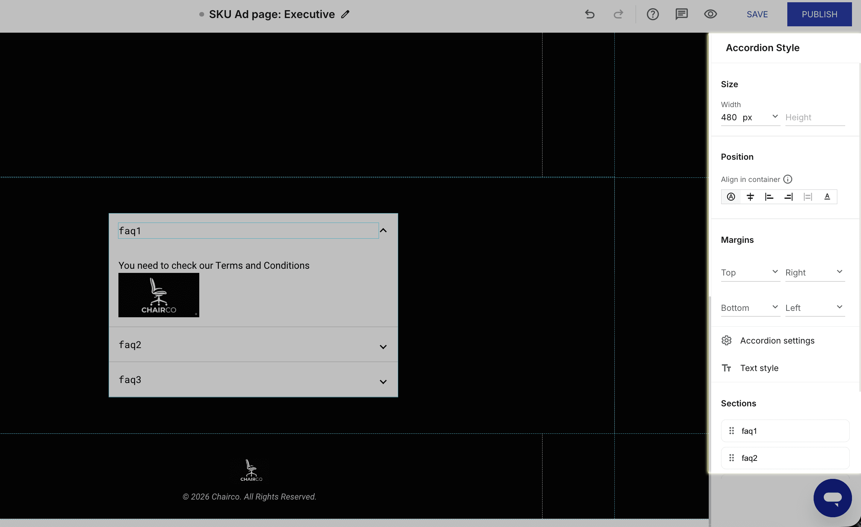Click the Chairco image in faq1
The height and width of the screenshot is (527, 861).
tap(159, 295)
